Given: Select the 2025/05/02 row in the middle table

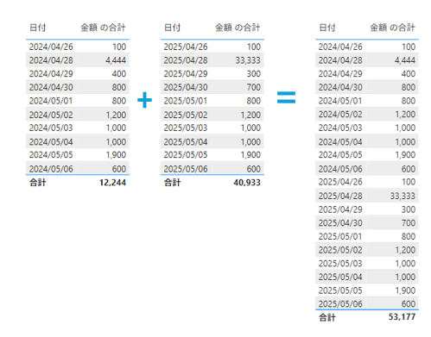Looking at the screenshot, I should [x=212, y=115].
